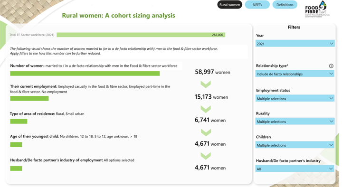The image size is (342, 187).
Task: Click the All options selected text
Action: pos(119,160)
